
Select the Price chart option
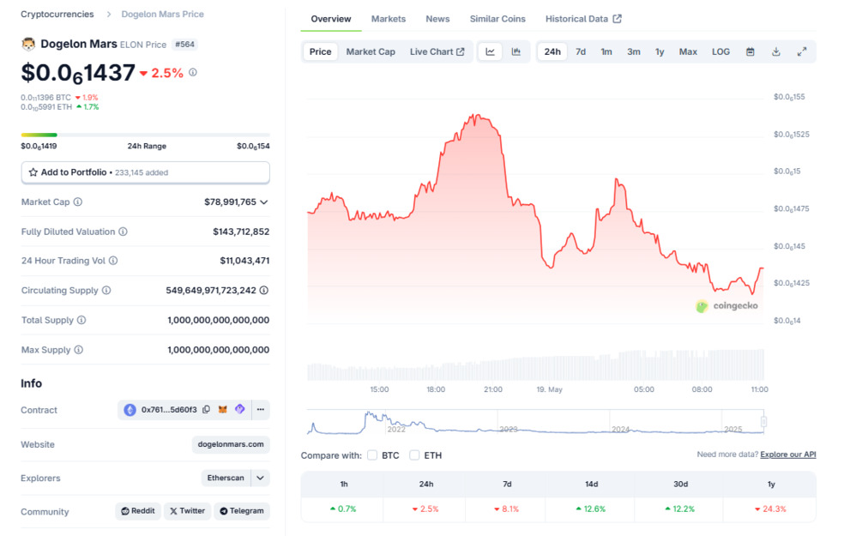pyautogui.click(x=320, y=51)
